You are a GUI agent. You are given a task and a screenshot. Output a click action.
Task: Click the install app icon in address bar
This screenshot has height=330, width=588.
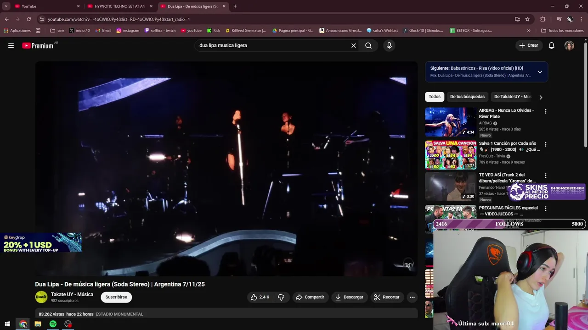(517, 19)
